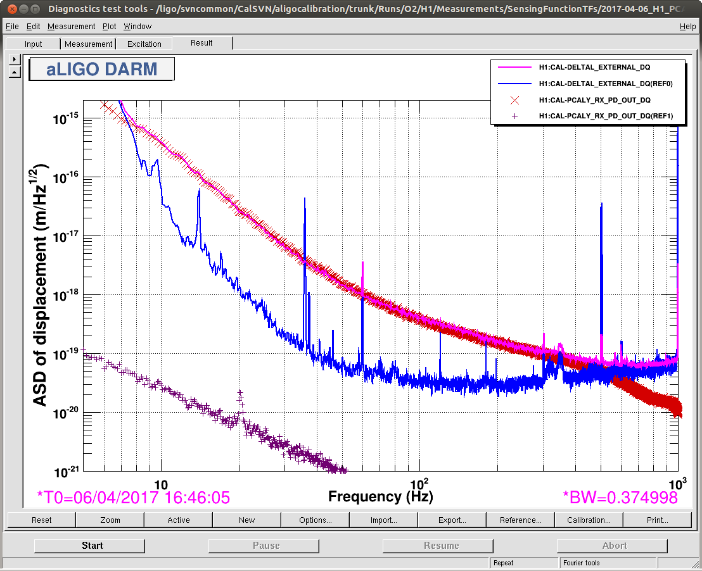
Task: Click the Export... button
Action: (x=452, y=520)
